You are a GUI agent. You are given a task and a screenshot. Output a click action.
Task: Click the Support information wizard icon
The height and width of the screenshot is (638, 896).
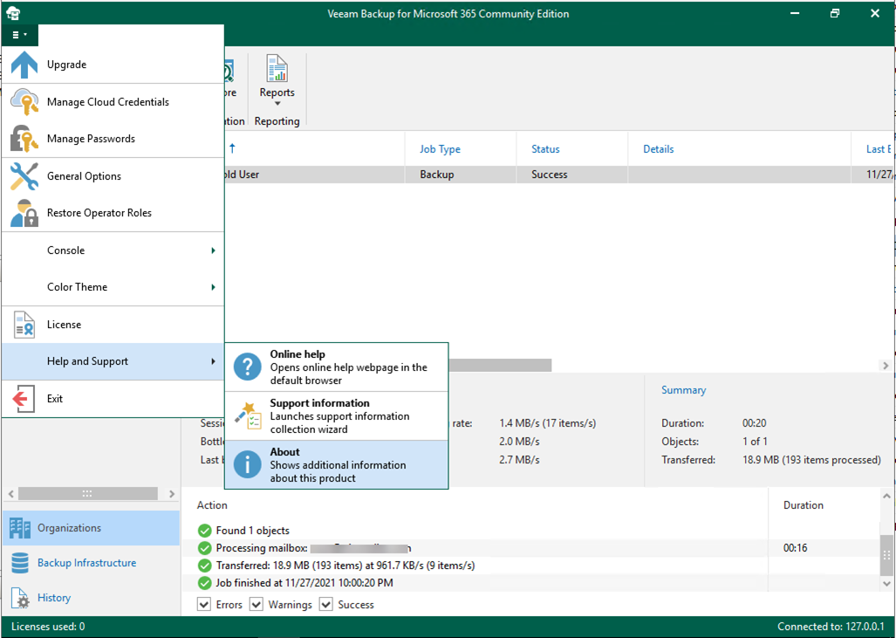(248, 415)
